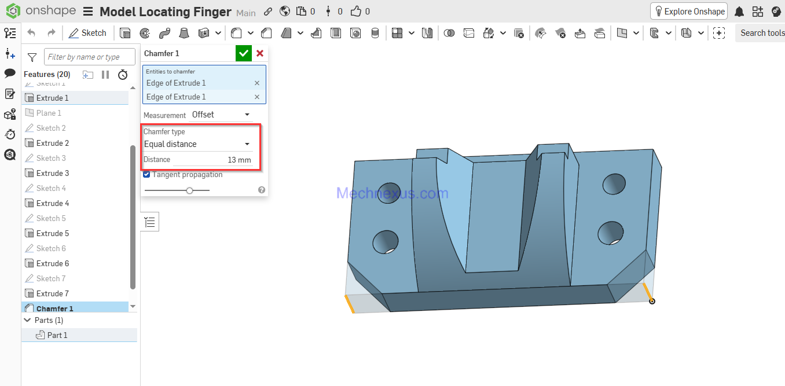Viewport: 785px width, 386px height.
Task: Cancel the Chamfer 1 dialog
Action: [x=260, y=53]
